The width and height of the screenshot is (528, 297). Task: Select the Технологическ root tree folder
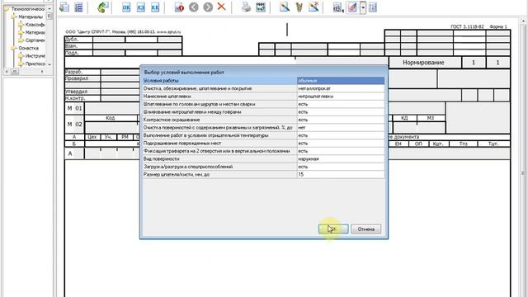27,9
